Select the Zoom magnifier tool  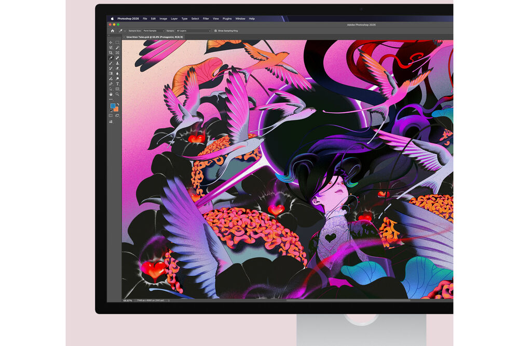pyautogui.click(x=117, y=94)
